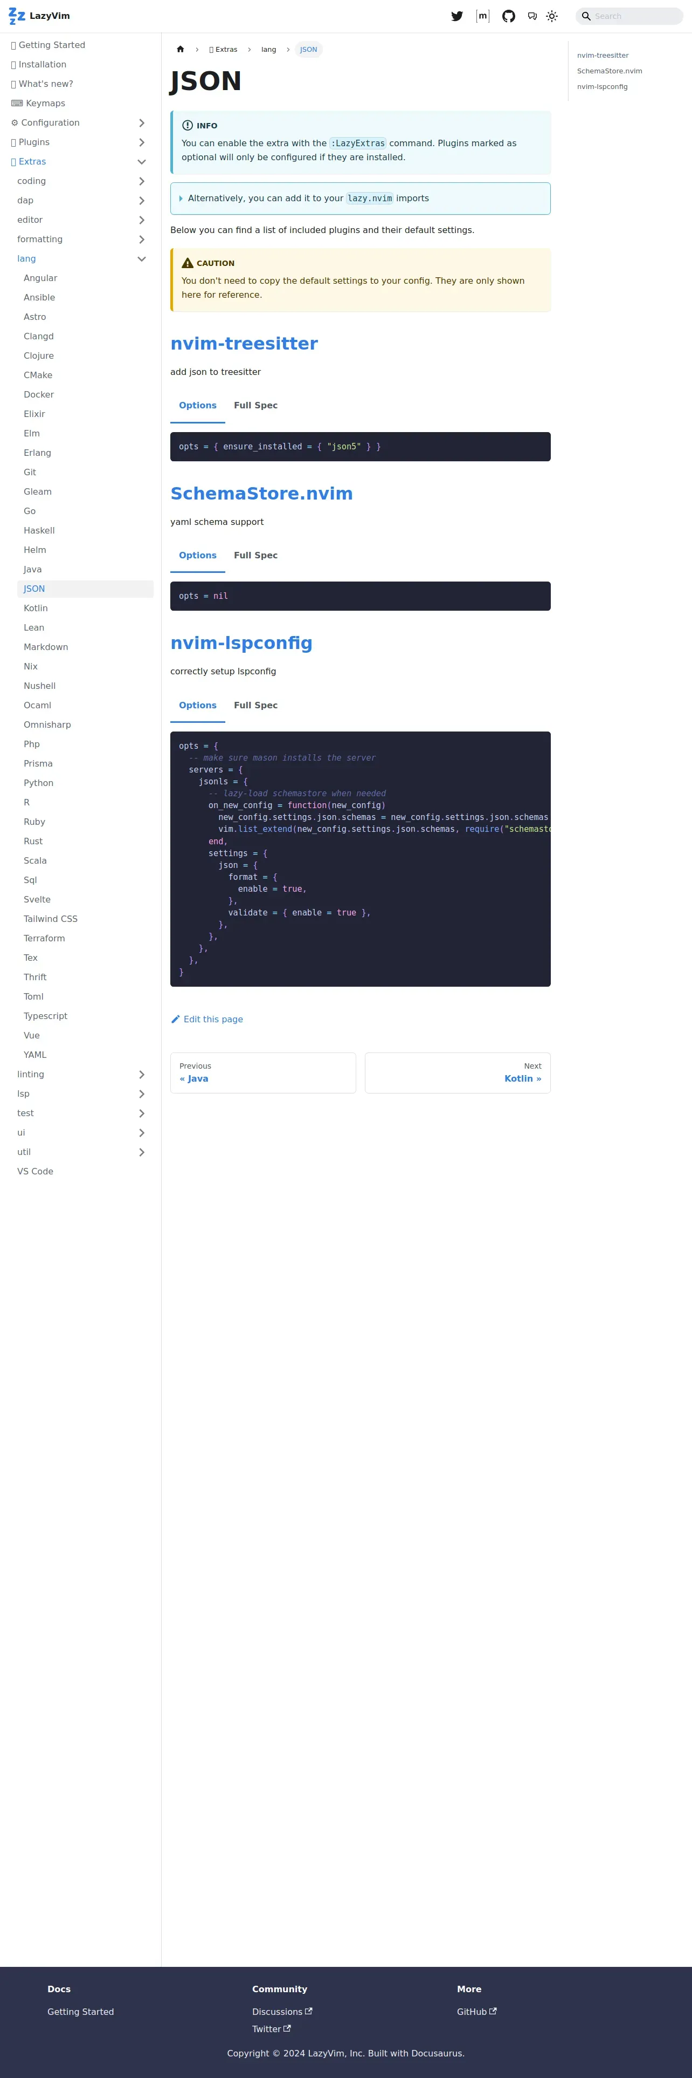692x2078 pixels.
Task: Open Markdown lang page
Action: [x=85, y=647]
